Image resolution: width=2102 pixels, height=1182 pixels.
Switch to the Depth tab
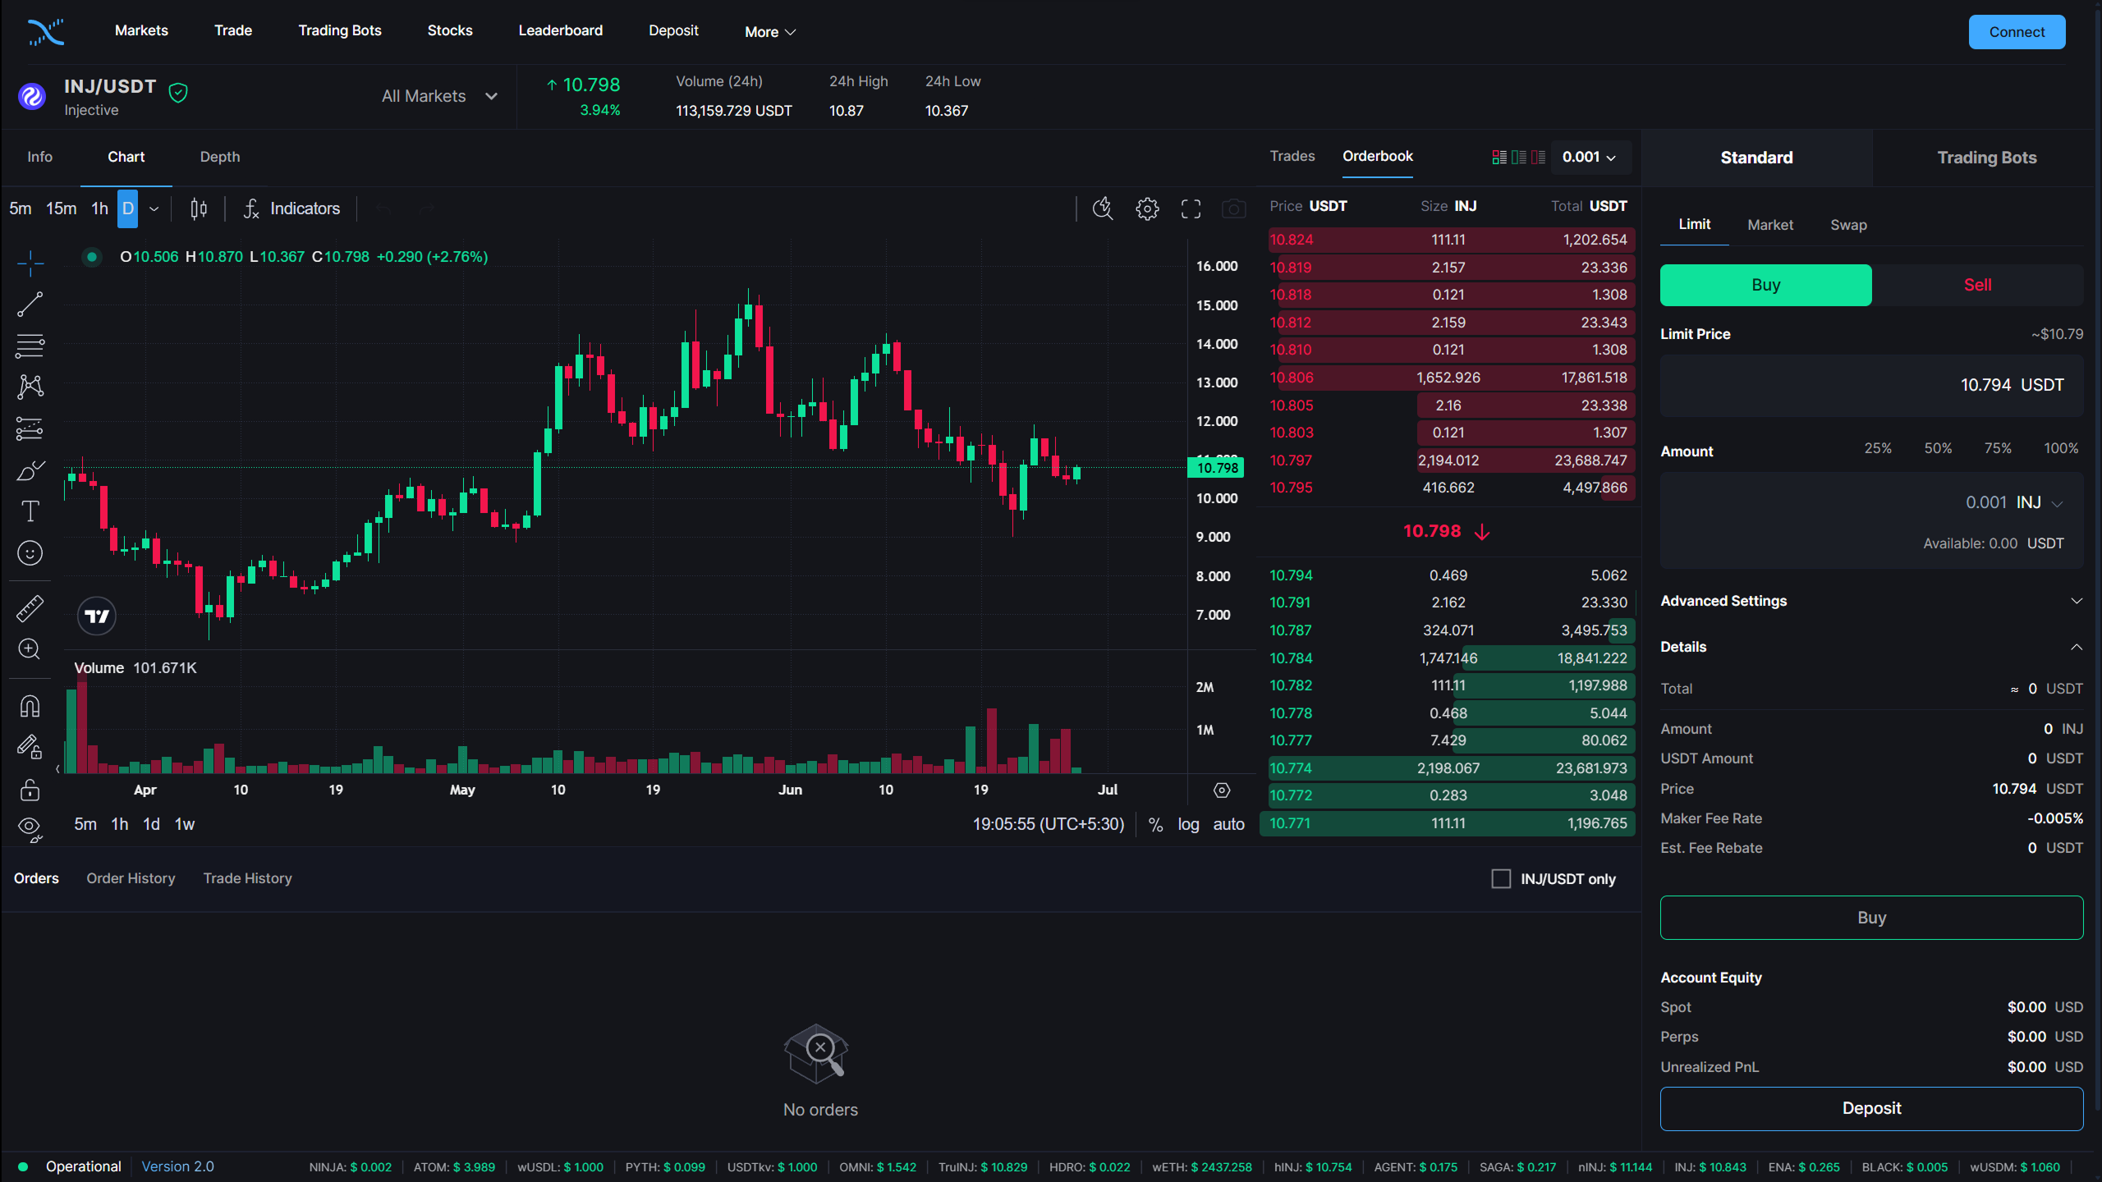[220, 157]
